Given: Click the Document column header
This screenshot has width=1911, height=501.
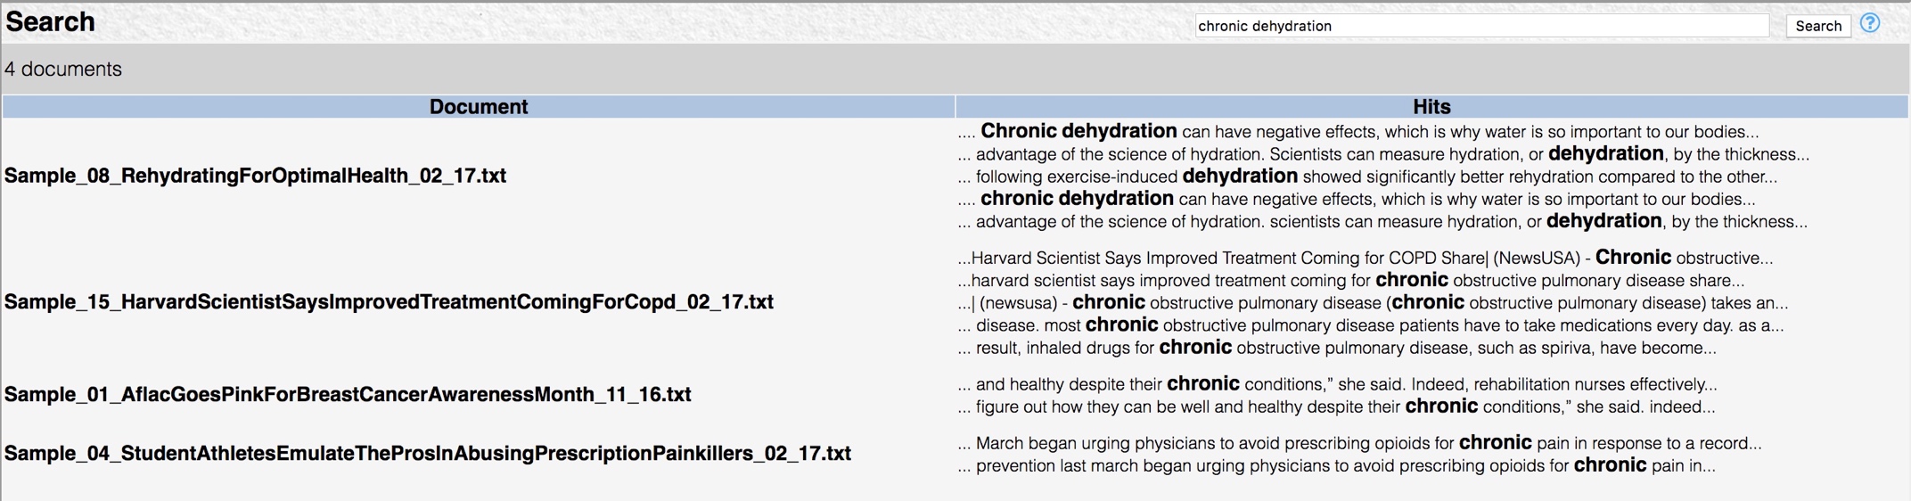Looking at the screenshot, I should 478,107.
